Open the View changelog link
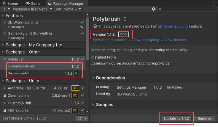The width and height of the screenshot is (218, 127). 146,40
